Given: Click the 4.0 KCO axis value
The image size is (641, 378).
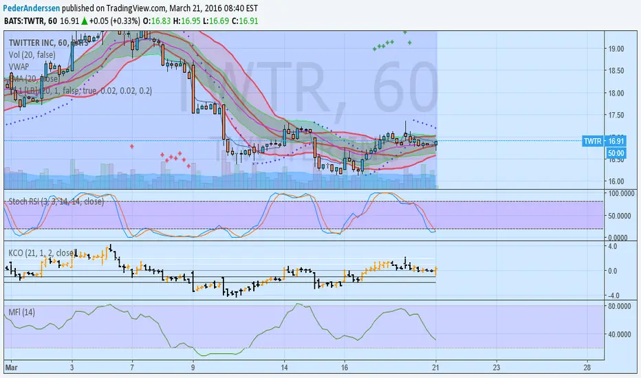Looking at the screenshot, I should (x=612, y=247).
